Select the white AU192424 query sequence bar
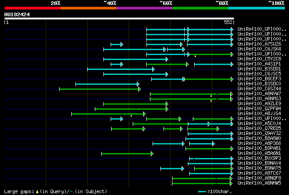Image resolution: width=289 pixels, height=195 pixels. 119,19
